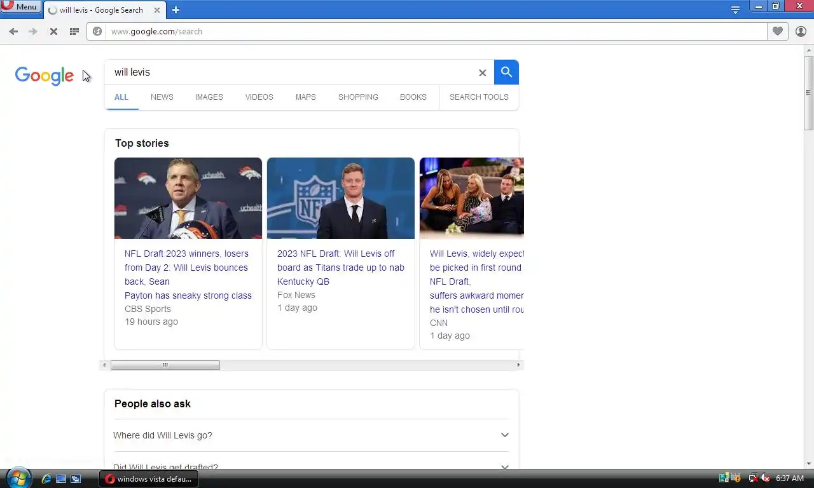Open the CNN story couch thumbnail
The image size is (814, 488).
472,198
